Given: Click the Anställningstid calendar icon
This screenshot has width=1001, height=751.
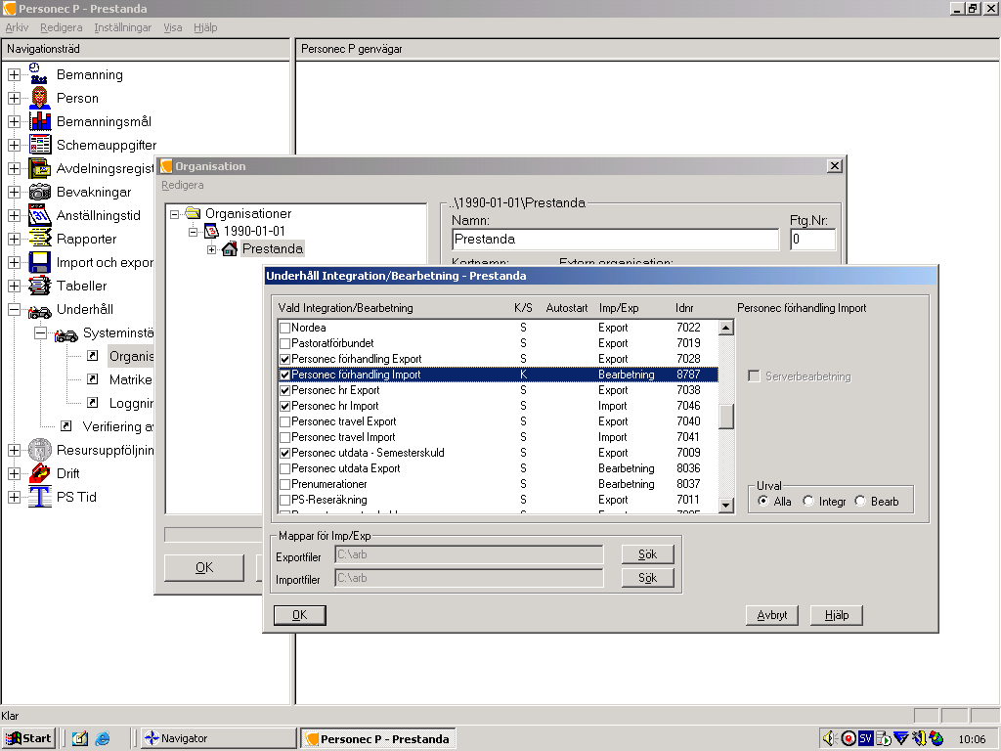Looking at the screenshot, I should tap(39, 215).
